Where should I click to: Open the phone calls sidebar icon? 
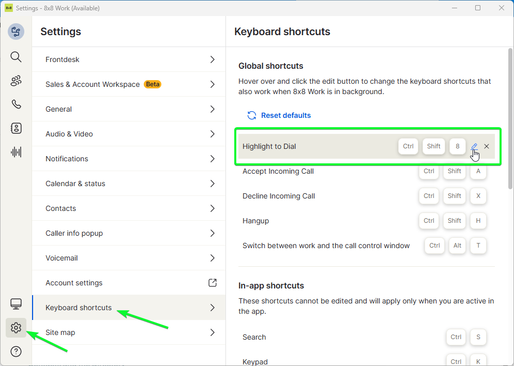tap(16, 104)
